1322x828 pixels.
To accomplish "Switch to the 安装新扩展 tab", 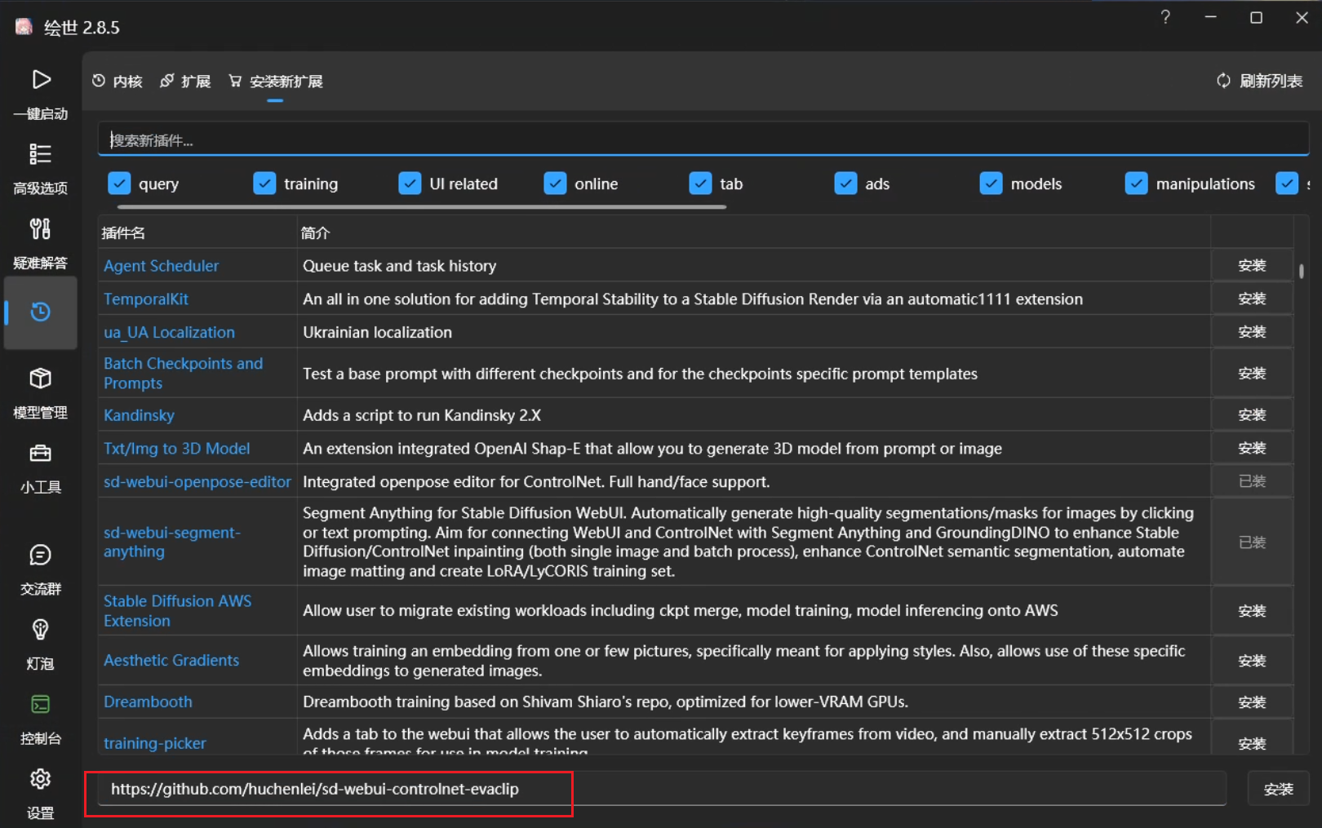I will pyautogui.click(x=276, y=81).
